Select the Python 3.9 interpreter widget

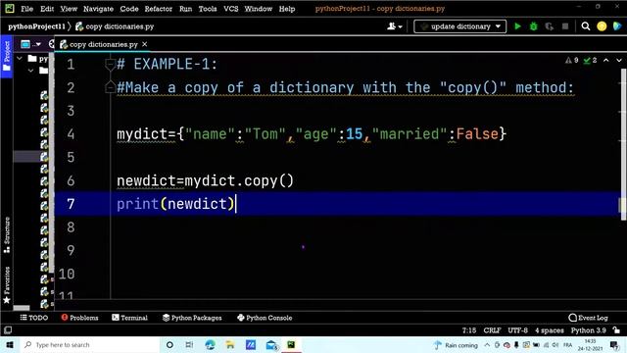[x=588, y=330]
